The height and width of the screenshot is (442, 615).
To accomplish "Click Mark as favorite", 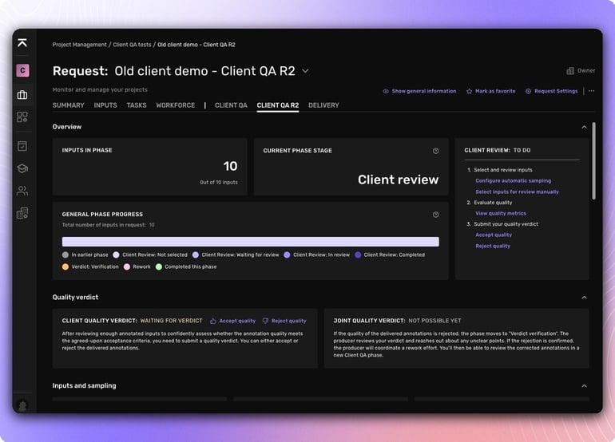I will coord(495,91).
